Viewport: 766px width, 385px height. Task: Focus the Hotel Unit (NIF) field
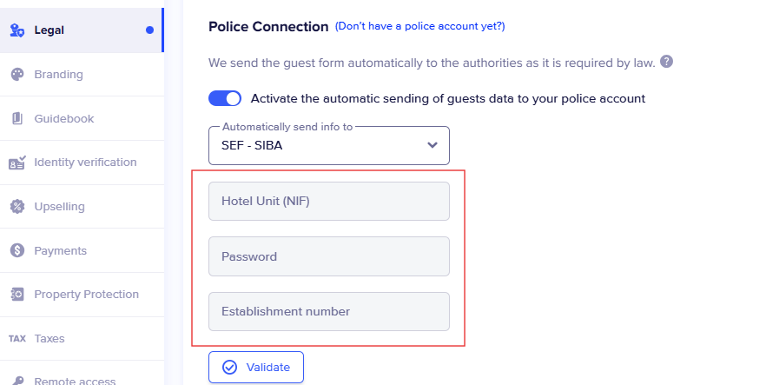click(329, 202)
